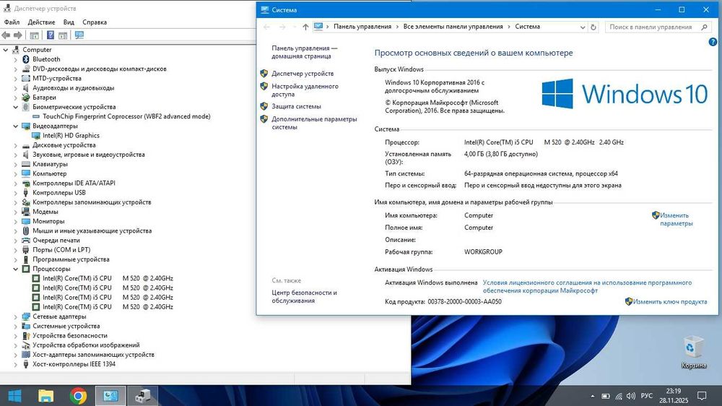Open the Вид menu
The width and height of the screenshot is (722, 406).
pyautogui.click(x=69, y=22)
